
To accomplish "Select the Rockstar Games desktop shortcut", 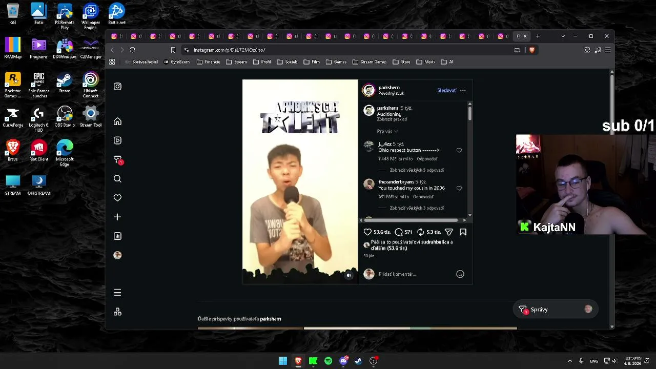I will pos(13,85).
